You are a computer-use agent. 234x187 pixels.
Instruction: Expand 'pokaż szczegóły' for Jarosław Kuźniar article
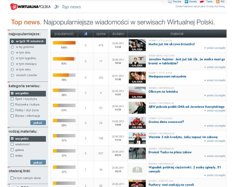pyautogui.click(x=215, y=67)
